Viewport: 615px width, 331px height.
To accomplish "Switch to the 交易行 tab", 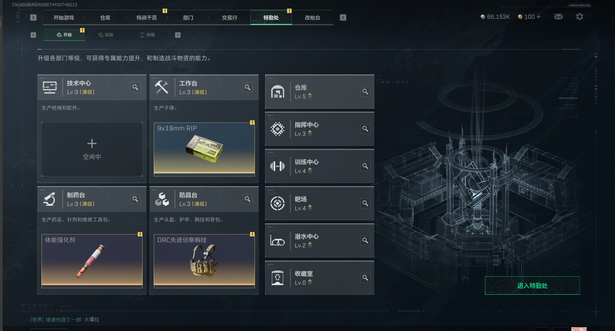I will coord(230,18).
